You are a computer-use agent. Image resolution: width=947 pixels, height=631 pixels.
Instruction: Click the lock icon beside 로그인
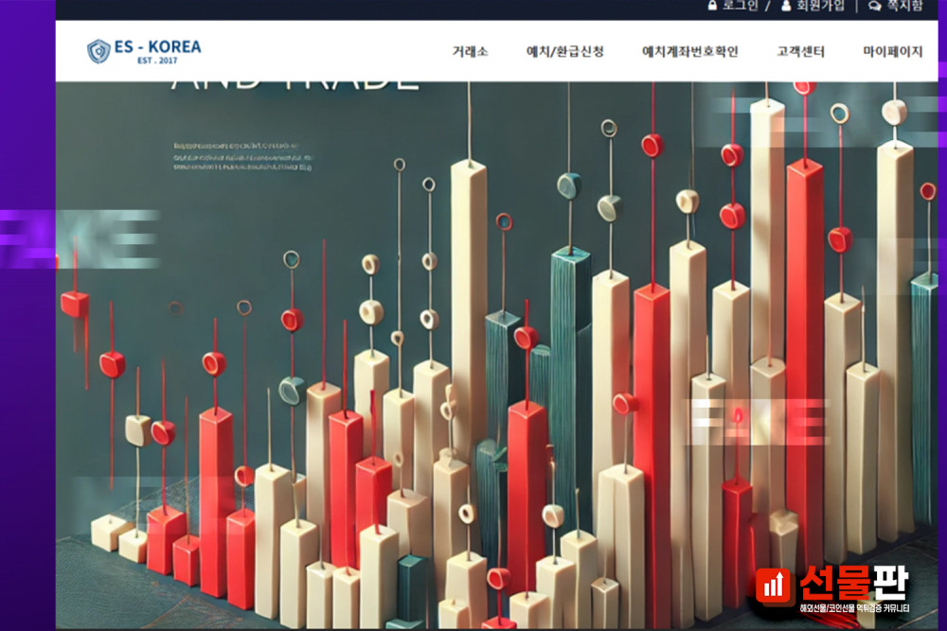click(712, 7)
